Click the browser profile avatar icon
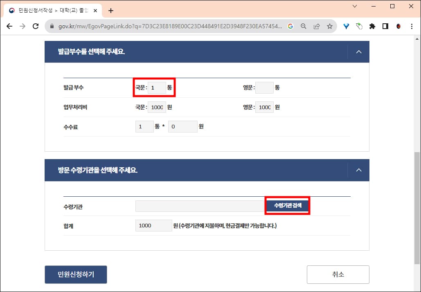Viewport: 421px width, 292px height. 398,26
